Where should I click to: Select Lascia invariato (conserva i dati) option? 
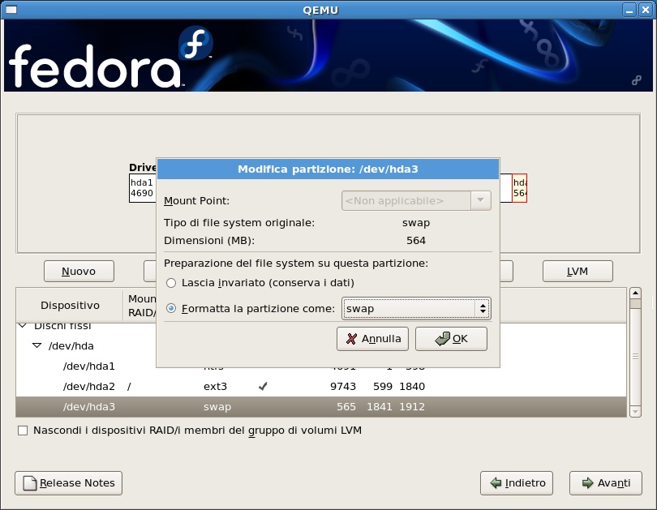[171, 283]
